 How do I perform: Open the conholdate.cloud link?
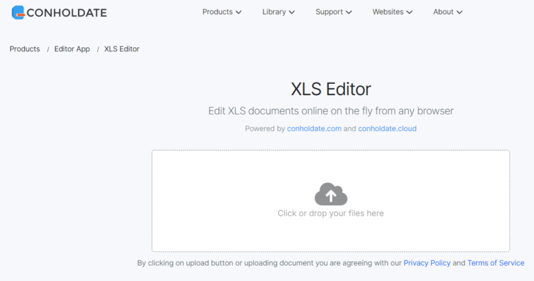(387, 128)
